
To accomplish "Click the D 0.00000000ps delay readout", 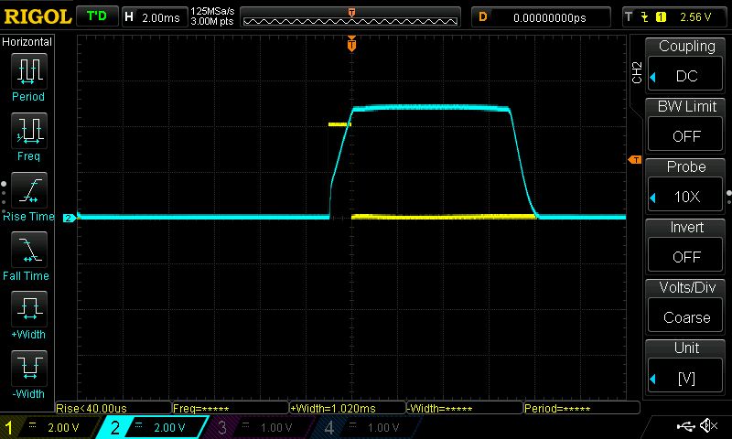I will (541, 17).
